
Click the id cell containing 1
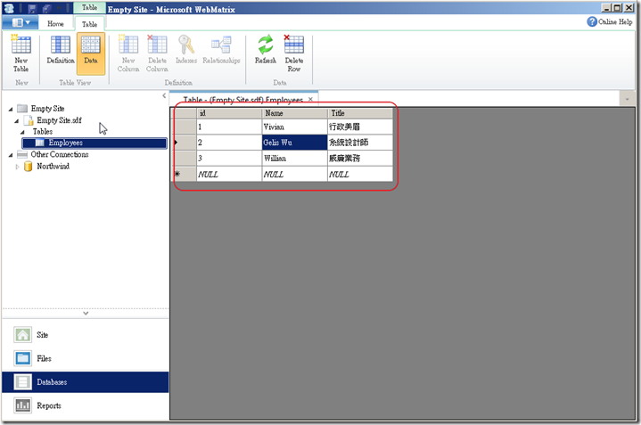[229, 127]
